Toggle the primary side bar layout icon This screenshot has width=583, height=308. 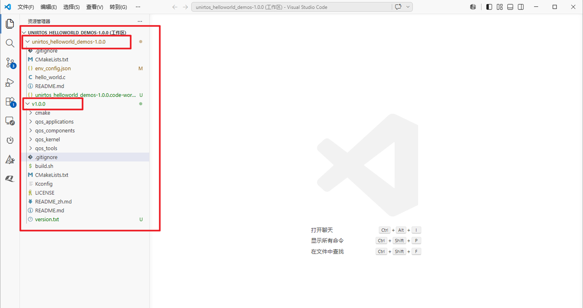(x=489, y=7)
